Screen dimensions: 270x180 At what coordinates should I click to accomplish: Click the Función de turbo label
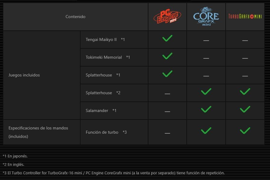coord(102,132)
